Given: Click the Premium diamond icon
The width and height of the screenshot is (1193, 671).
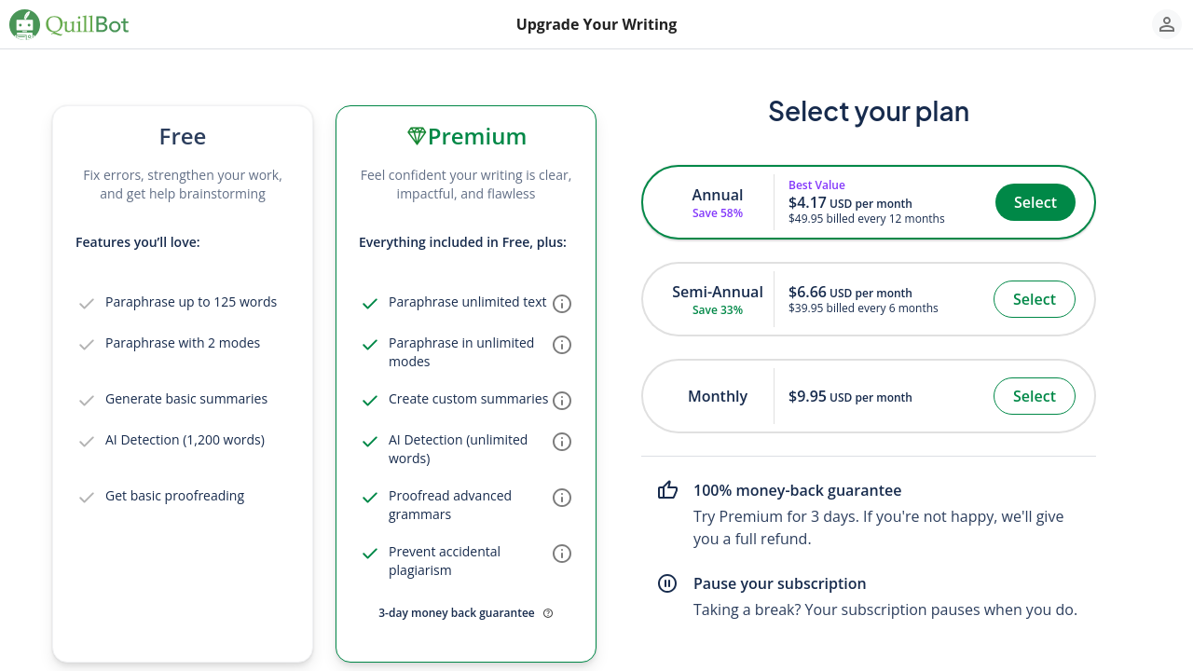Looking at the screenshot, I should (417, 136).
